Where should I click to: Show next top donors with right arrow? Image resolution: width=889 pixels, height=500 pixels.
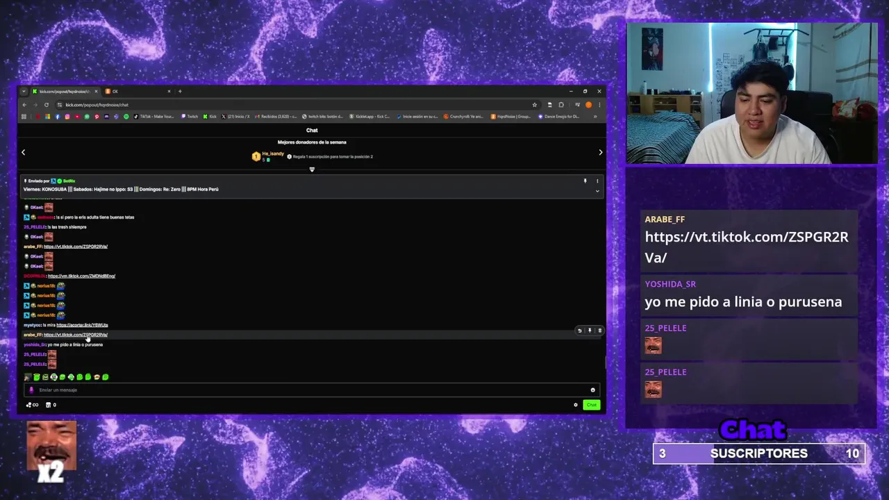601,152
